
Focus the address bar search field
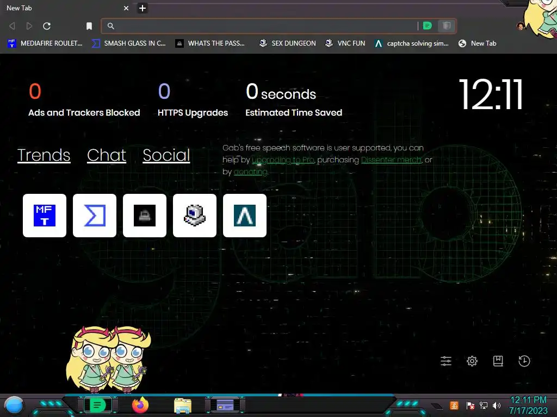[x=263, y=26]
